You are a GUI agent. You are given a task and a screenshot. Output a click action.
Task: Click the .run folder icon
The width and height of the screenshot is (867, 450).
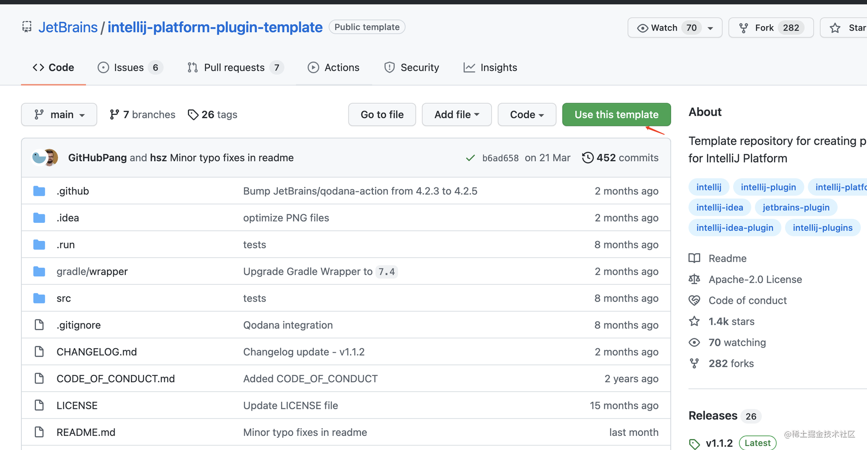39,244
